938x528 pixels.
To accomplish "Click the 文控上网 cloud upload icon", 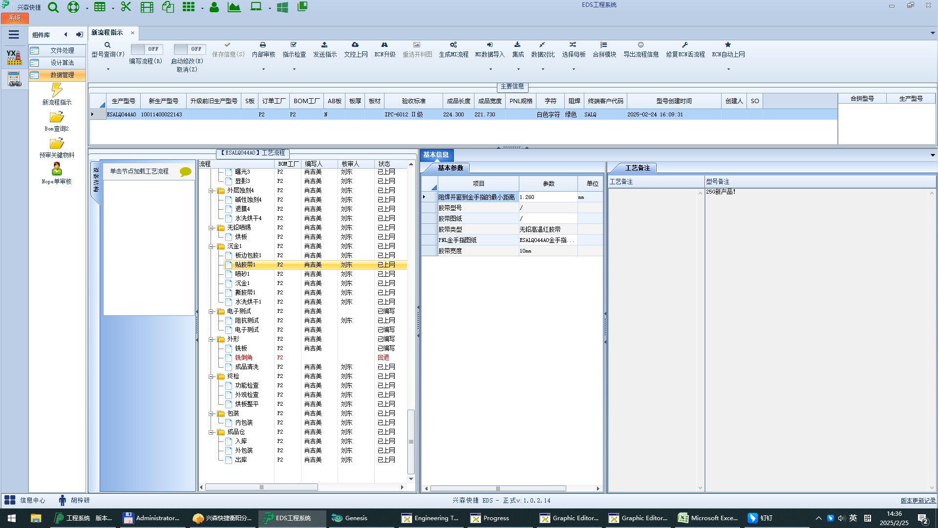I will (x=355, y=45).
